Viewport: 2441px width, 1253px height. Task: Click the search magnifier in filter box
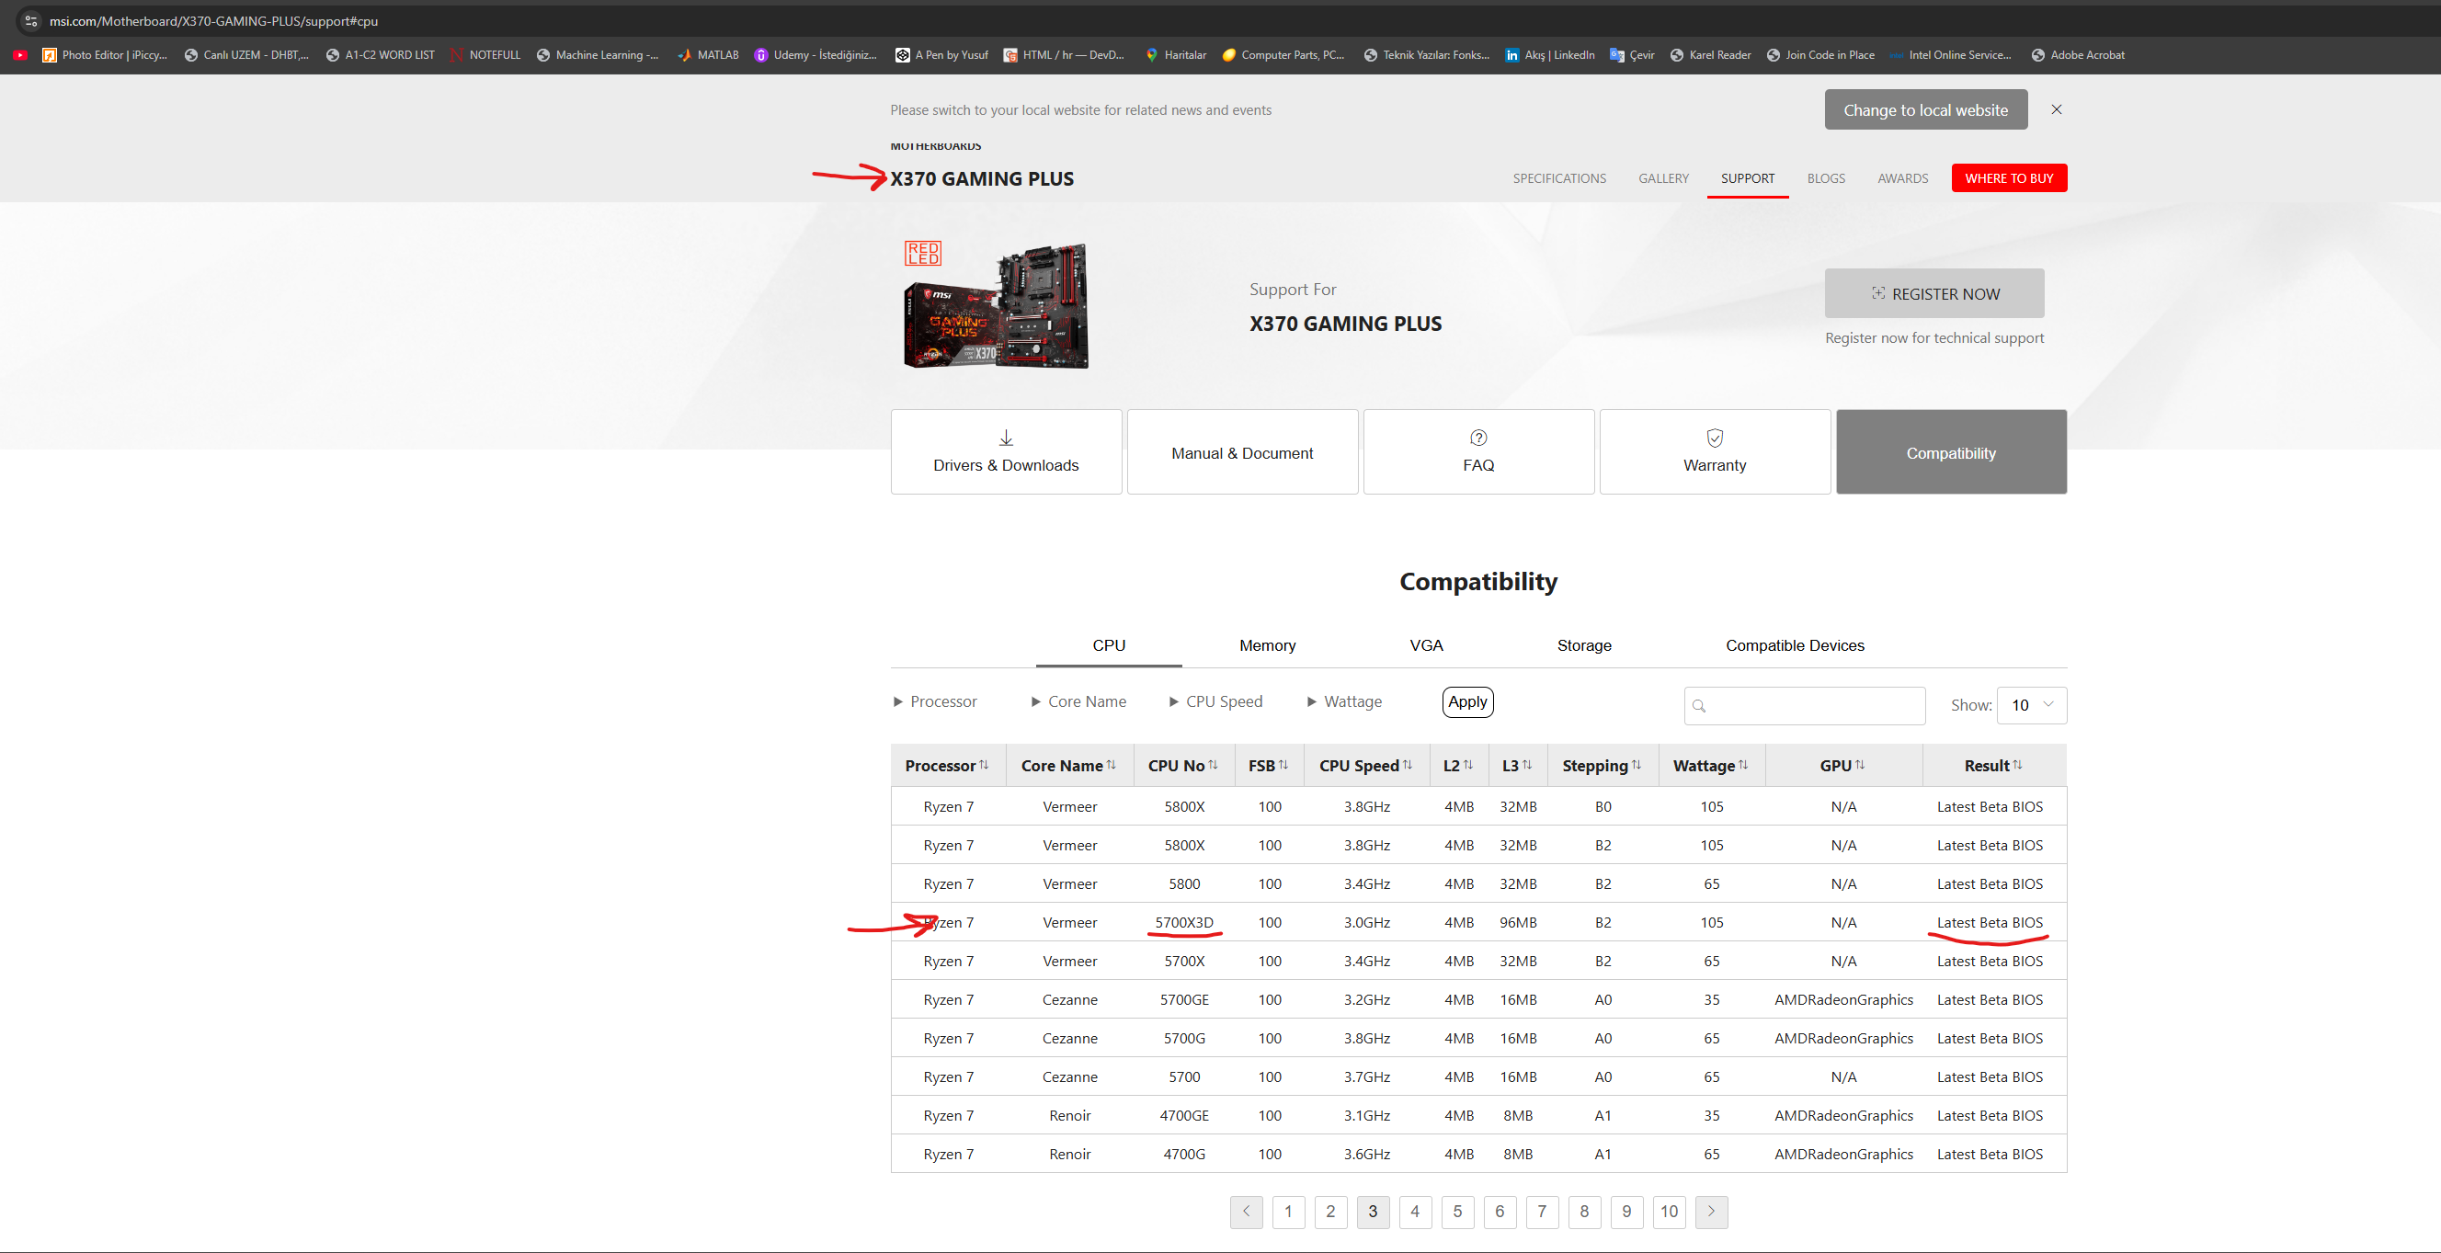1699,705
